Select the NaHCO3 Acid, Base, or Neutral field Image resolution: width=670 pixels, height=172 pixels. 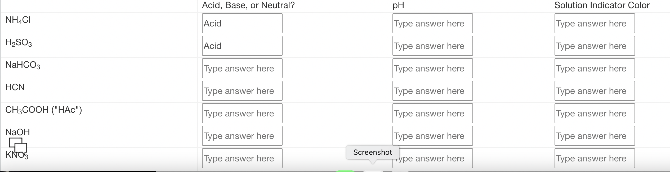242,68
